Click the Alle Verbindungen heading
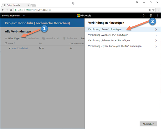161x129 pixels. (18, 32)
